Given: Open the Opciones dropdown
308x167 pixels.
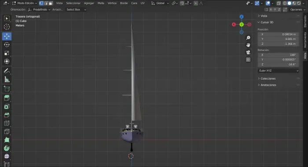Looking at the screenshot, I should [297, 9].
